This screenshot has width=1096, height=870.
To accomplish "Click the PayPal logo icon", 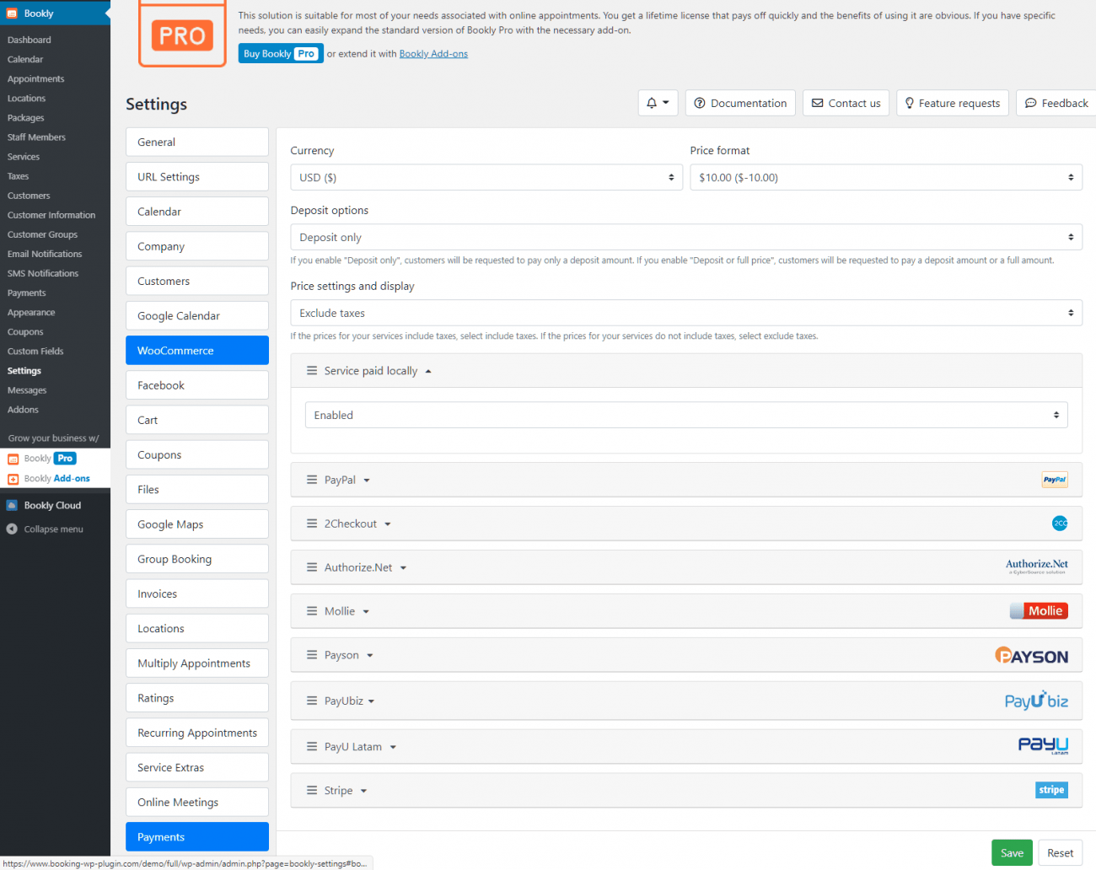I will (1055, 480).
